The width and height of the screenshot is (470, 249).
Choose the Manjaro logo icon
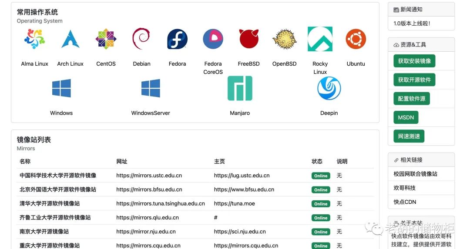[240, 88]
